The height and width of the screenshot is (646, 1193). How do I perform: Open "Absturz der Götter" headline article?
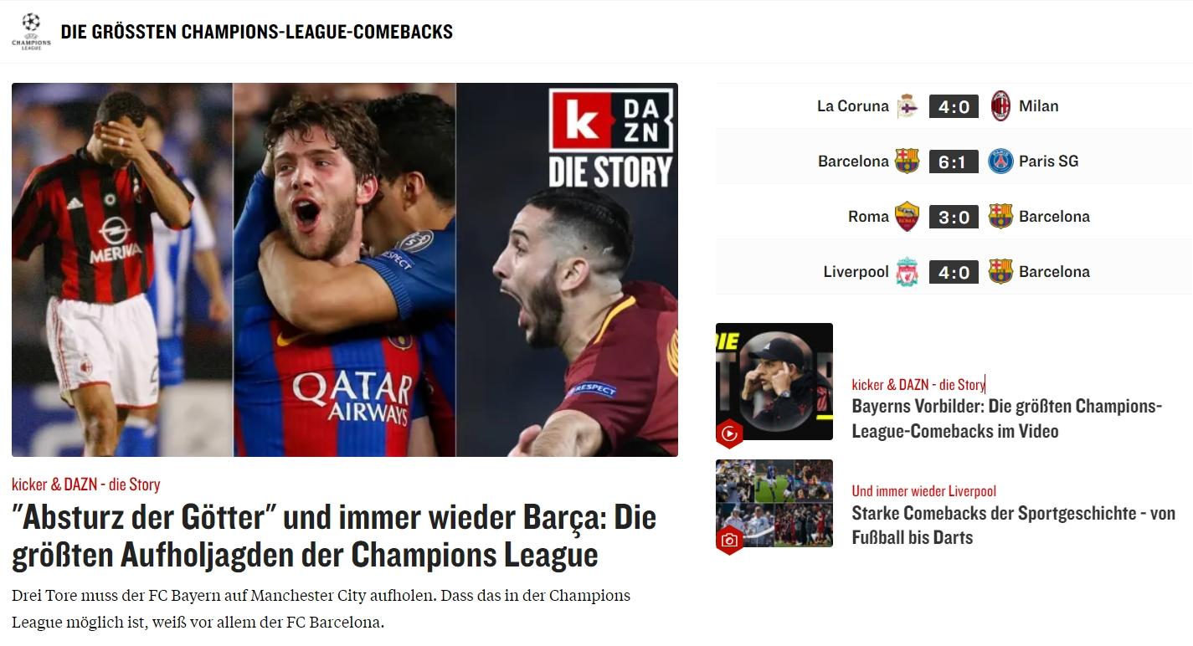[x=334, y=536]
